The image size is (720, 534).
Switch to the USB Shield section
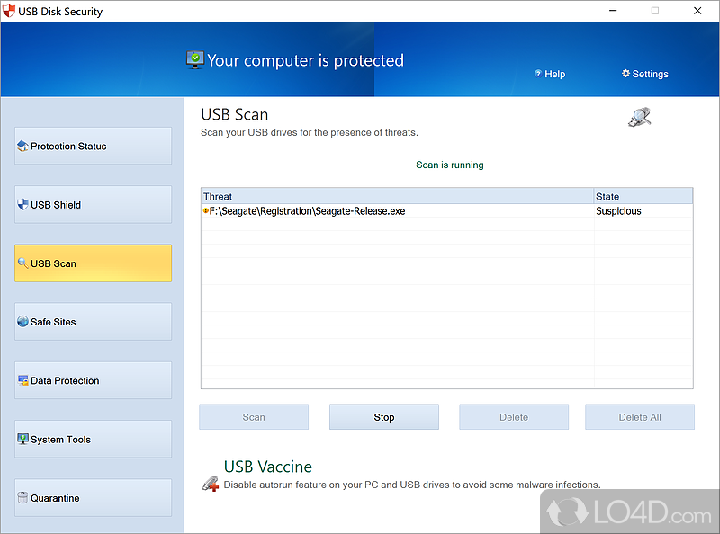coord(94,205)
